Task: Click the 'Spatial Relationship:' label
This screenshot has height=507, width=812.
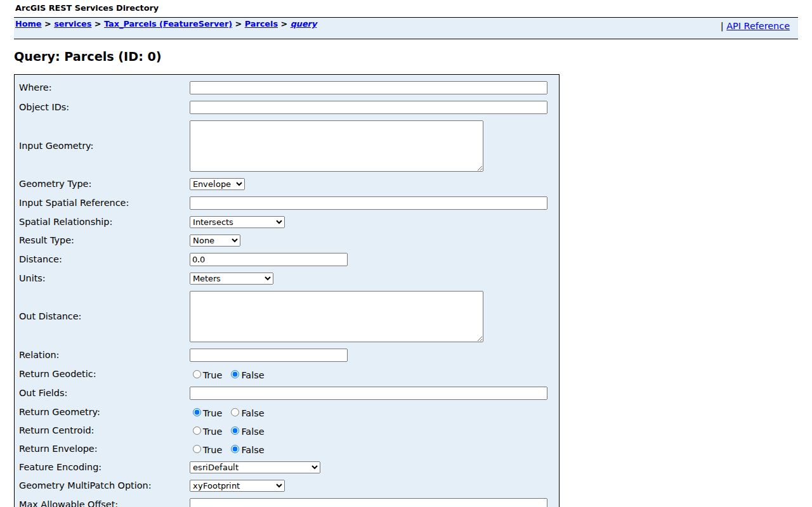Action: click(x=65, y=222)
